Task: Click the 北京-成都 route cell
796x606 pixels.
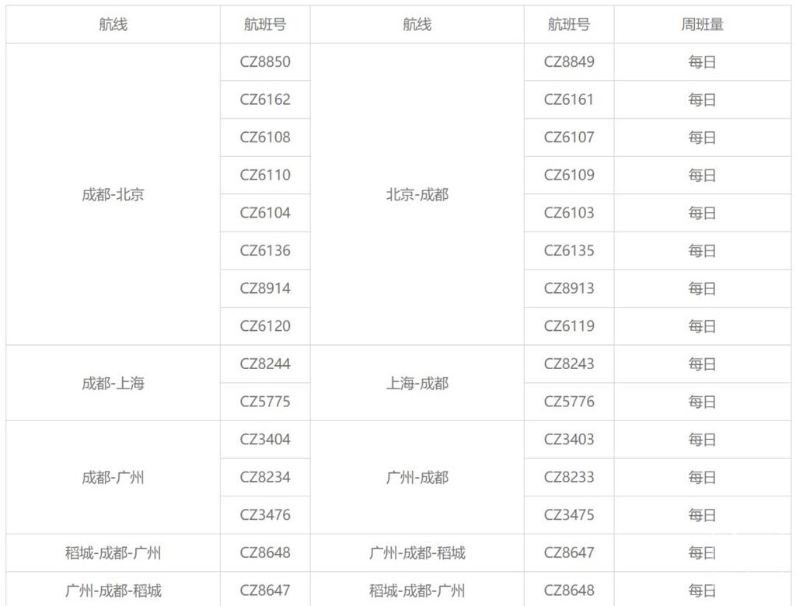Action: pos(417,194)
